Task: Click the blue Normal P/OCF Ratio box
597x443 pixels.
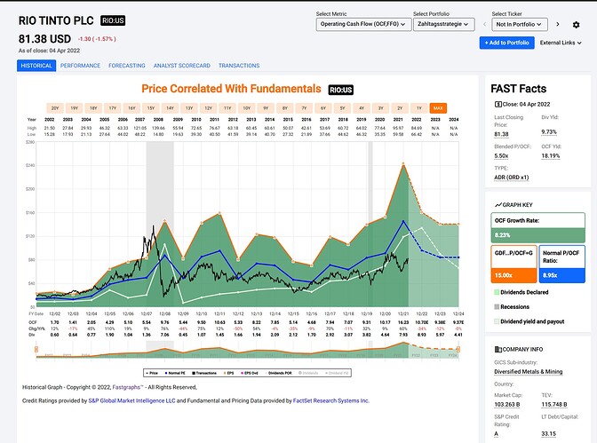Action: tap(562, 264)
